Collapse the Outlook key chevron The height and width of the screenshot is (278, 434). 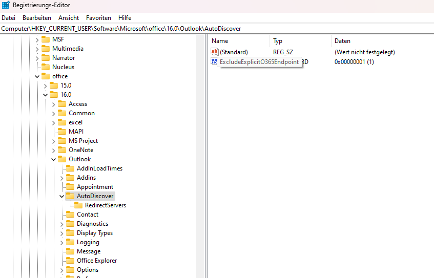click(x=53, y=159)
